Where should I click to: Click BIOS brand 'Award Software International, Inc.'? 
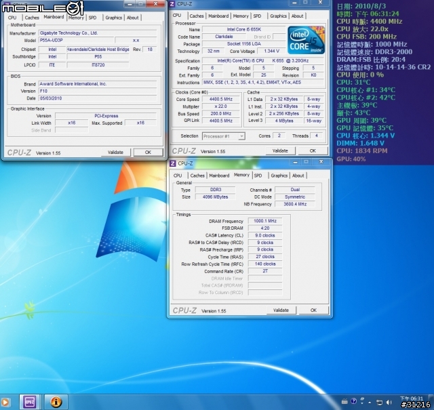click(98, 84)
